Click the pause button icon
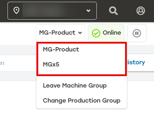This screenshot has width=154, height=129. (x=137, y=33)
